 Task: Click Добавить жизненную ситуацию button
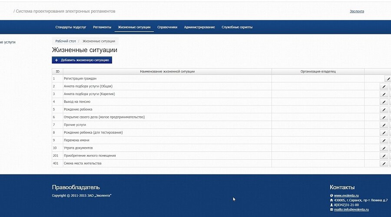click(x=82, y=60)
